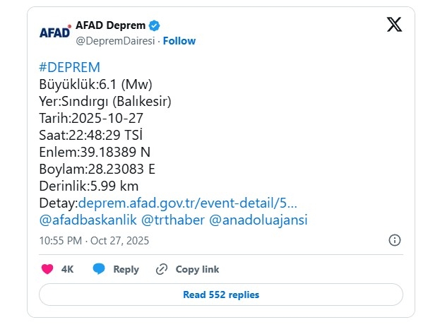Click the AFAD profile avatar
The image size is (440, 327).
tap(54, 32)
